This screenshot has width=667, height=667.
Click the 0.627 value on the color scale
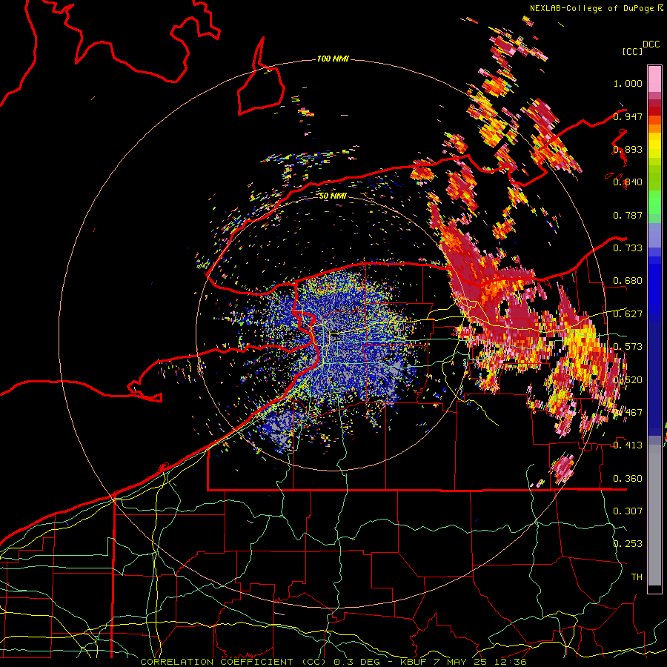pos(628,314)
